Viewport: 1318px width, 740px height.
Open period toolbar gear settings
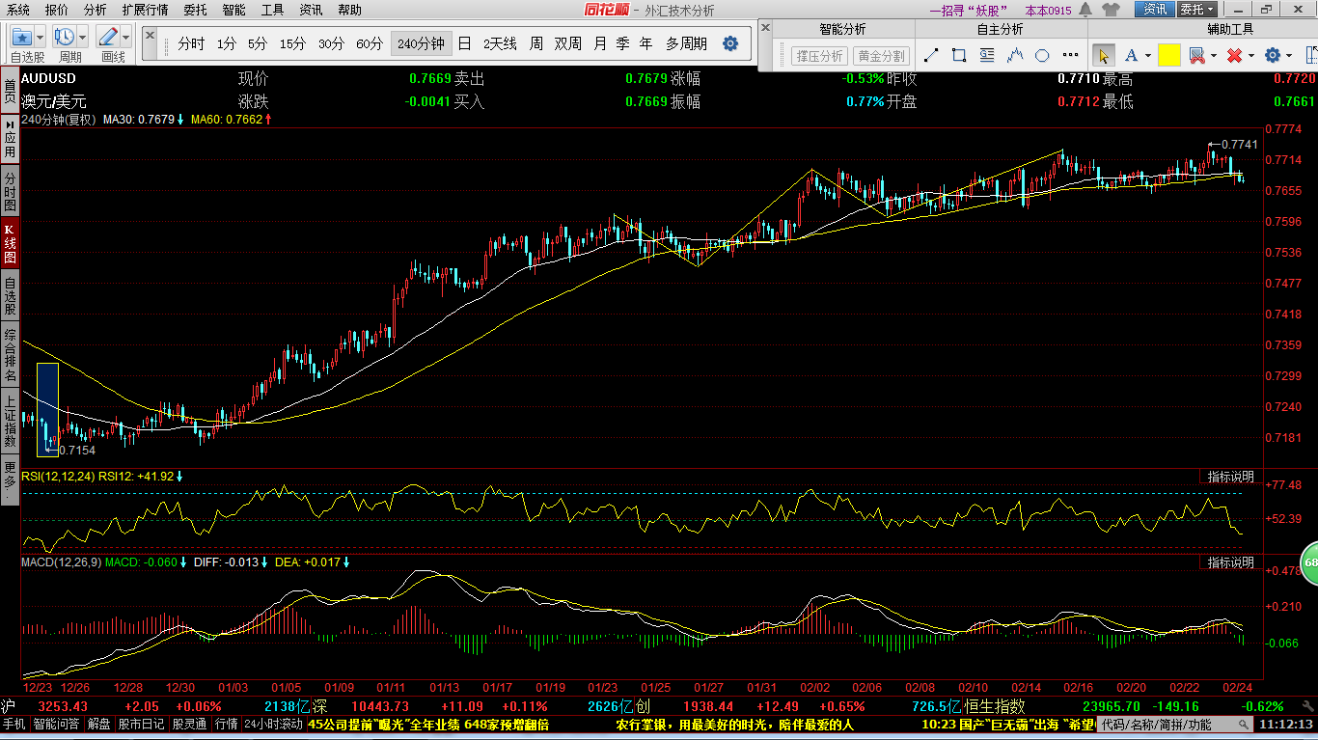coord(730,44)
